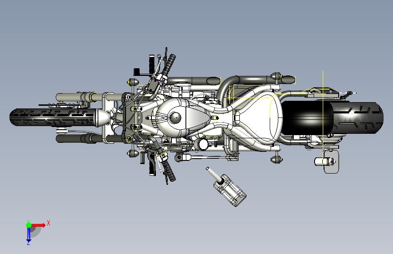Select the rear tire with tread pattern
The height and width of the screenshot is (254, 393).
pyautogui.click(x=358, y=118)
